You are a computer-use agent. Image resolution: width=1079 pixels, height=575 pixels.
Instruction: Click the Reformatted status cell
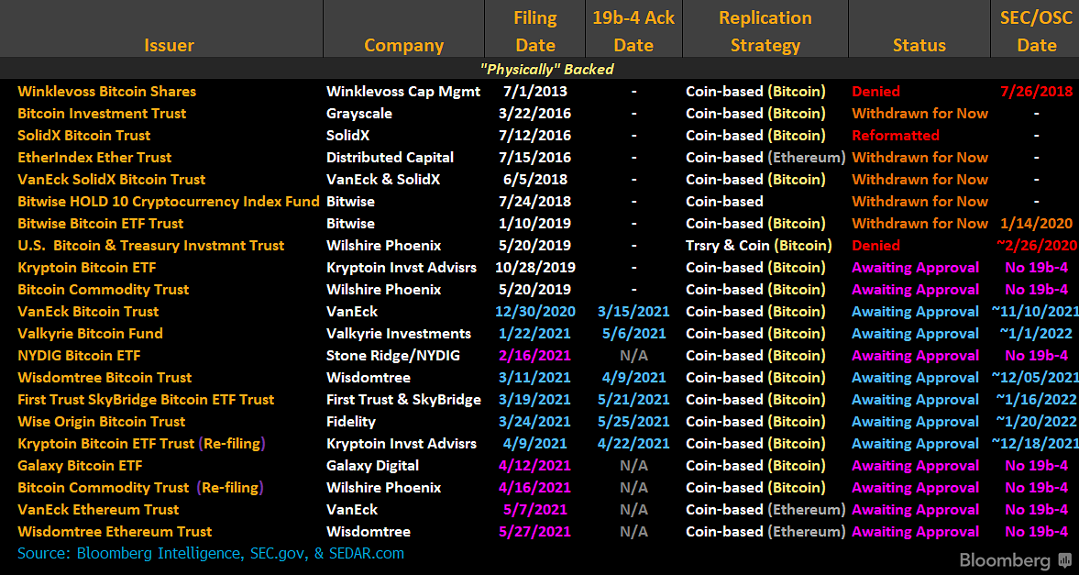click(x=896, y=135)
